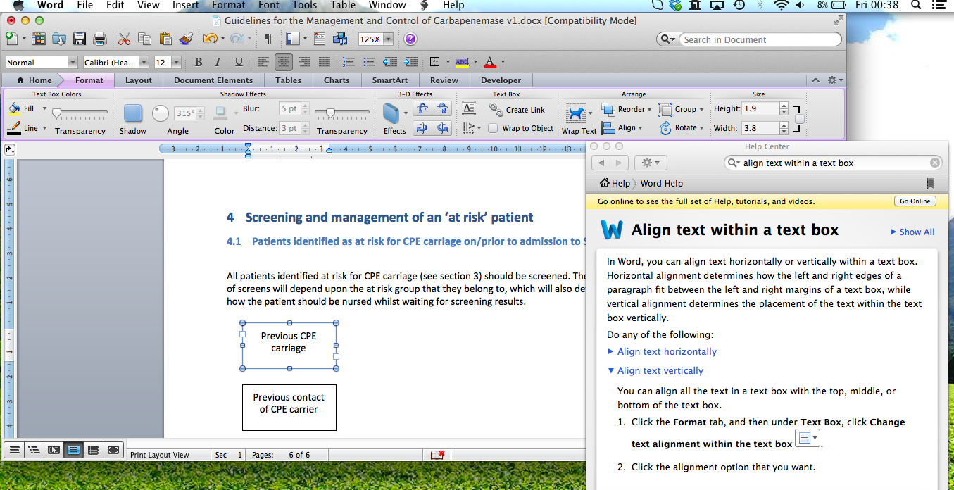Toggle lock aspect ratio checkbox in Size
Viewport: 954px width, 490px height.
799,119
